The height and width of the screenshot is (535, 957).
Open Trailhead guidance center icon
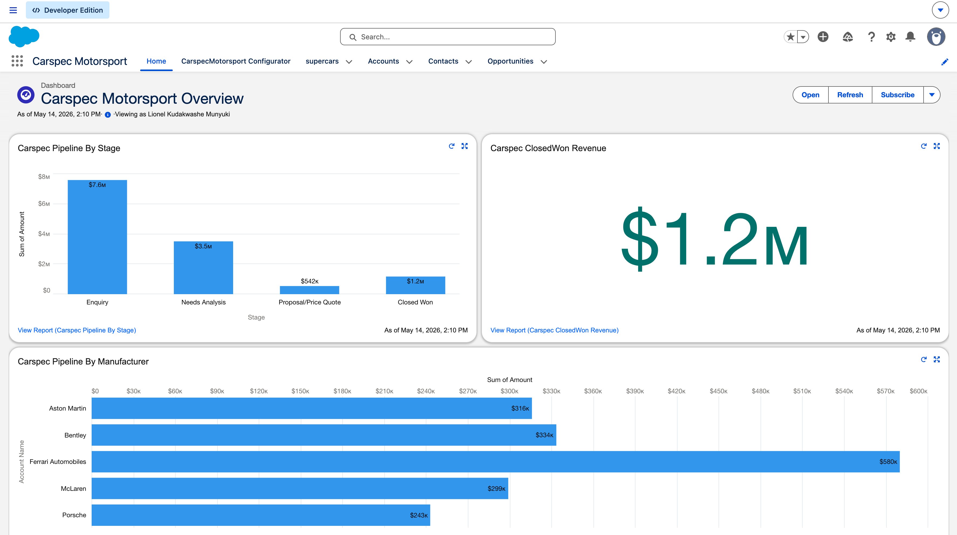[847, 36]
